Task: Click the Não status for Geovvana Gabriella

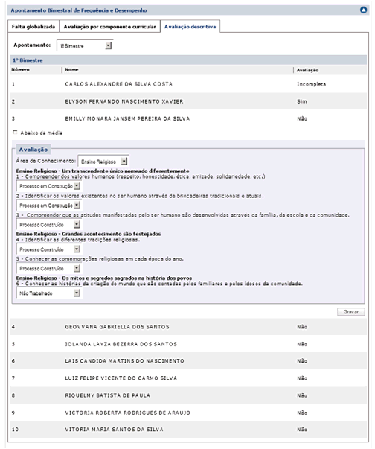Action: (x=302, y=327)
